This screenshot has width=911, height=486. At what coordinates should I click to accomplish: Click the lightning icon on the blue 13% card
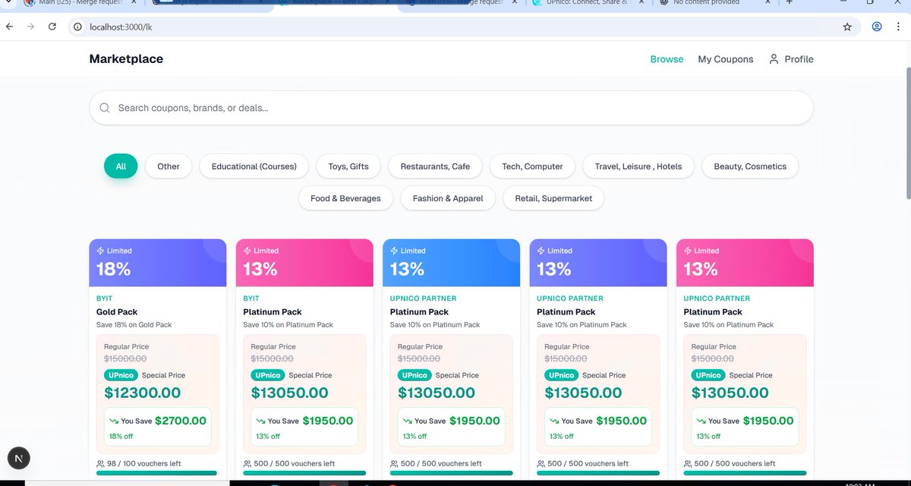tap(394, 251)
